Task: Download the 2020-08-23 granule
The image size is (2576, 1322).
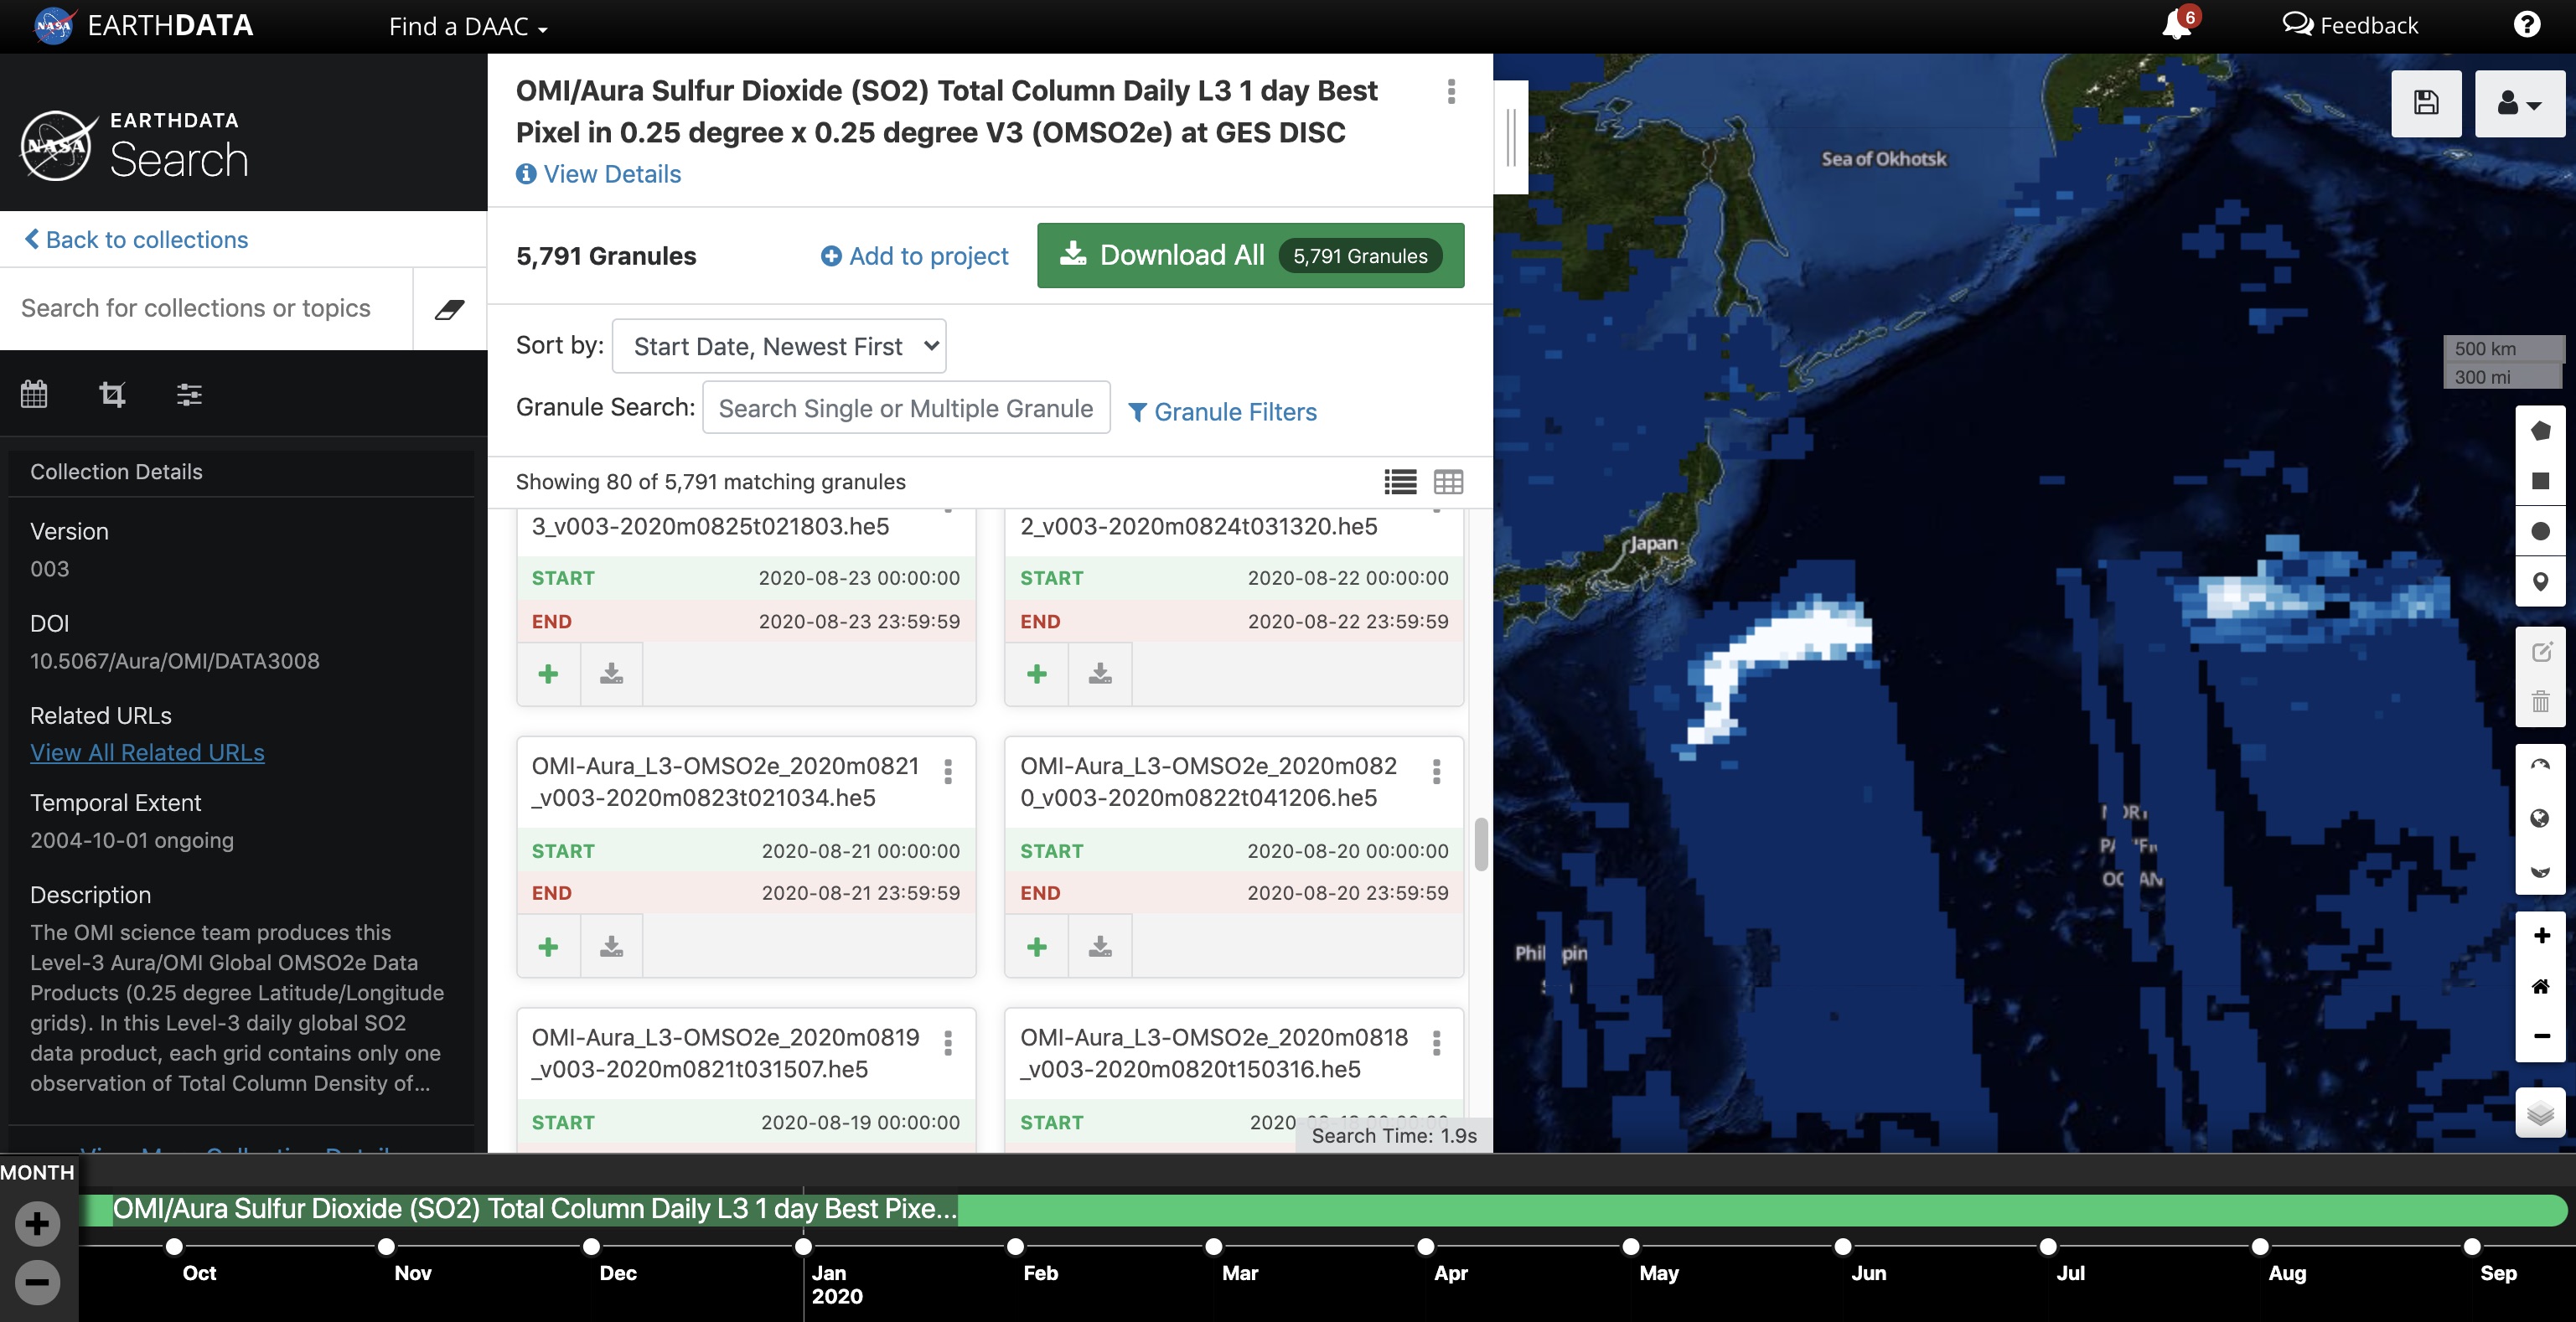Action: point(611,674)
